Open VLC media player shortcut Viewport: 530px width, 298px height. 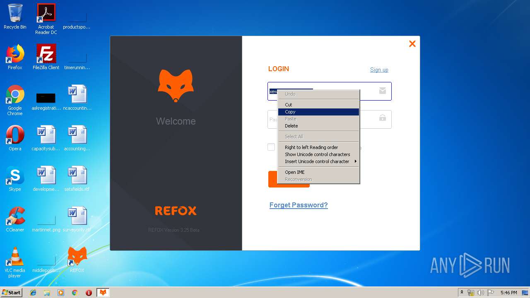coord(15,262)
